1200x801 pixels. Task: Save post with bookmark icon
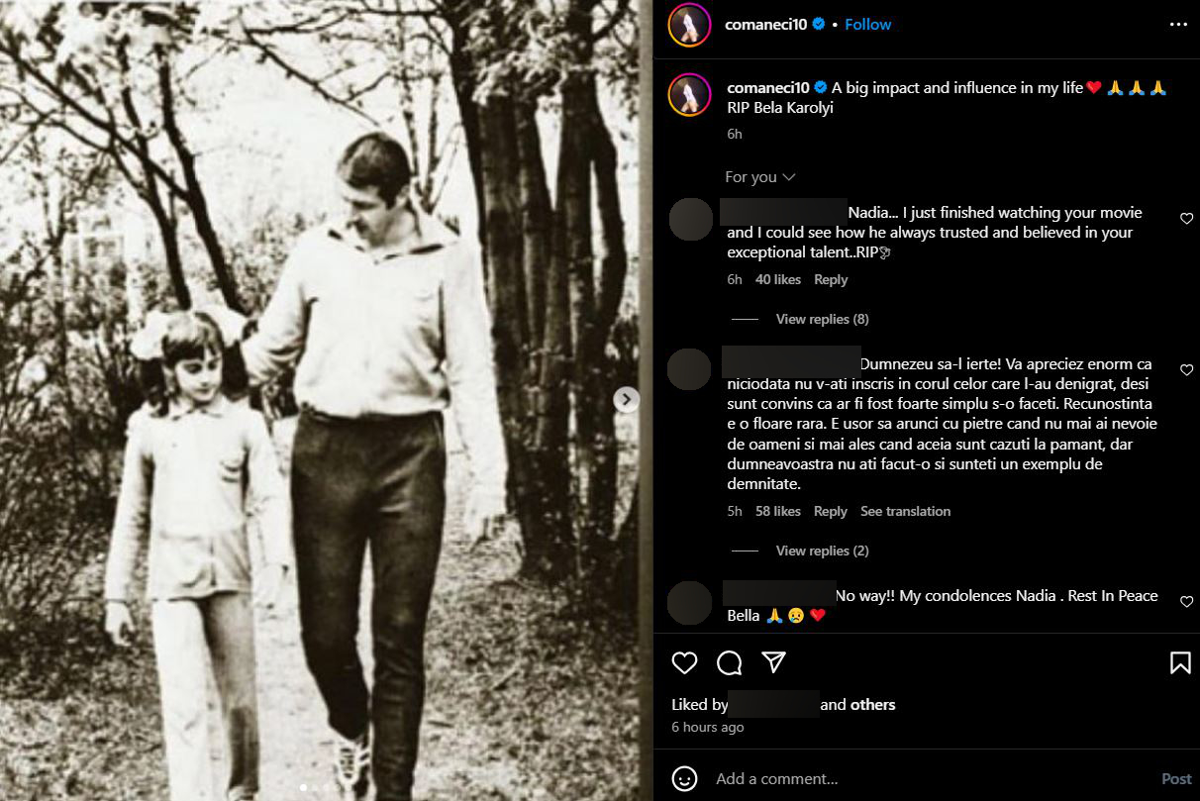coord(1180,662)
